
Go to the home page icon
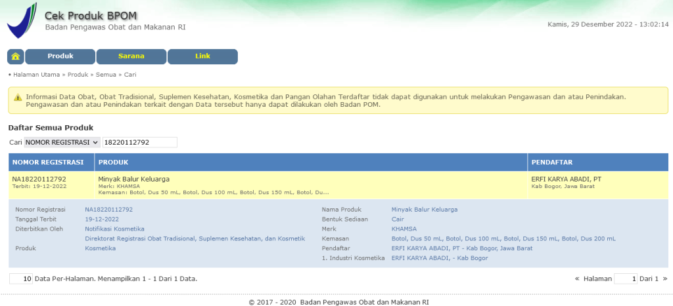coord(16,56)
